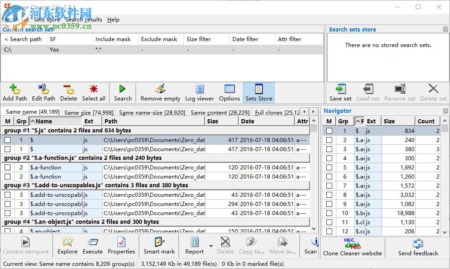Image resolution: width=450 pixels, height=269 pixels.
Task: Tick row 1 checkbox in the Navigator panel
Action: (x=329, y=131)
